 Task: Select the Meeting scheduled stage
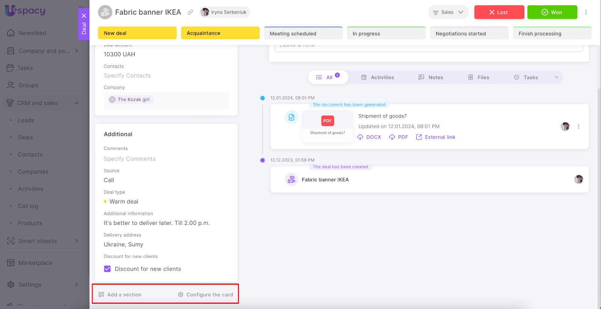pyautogui.click(x=303, y=33)
